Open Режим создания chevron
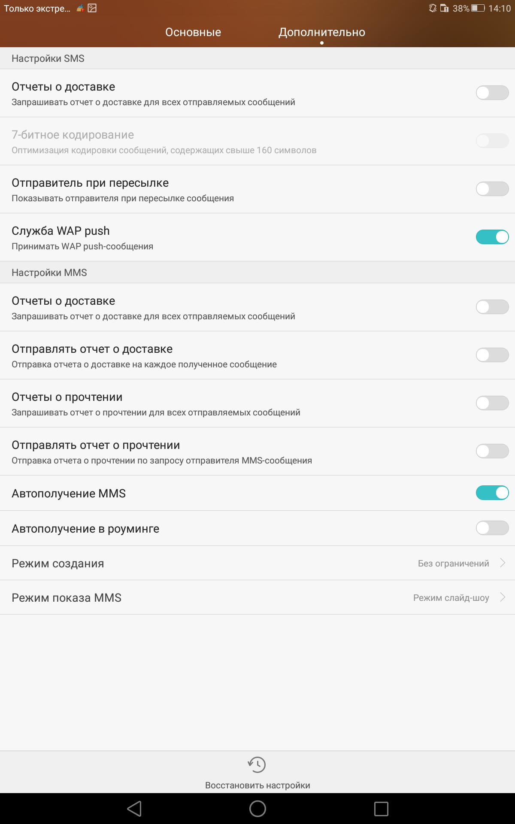Image resolution: width=515 pixels, height=824 pixels. 503,563
